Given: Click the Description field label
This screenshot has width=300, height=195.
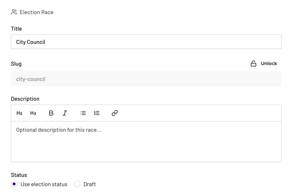Looking at the screenshot, I should click(x=25, y=99).
